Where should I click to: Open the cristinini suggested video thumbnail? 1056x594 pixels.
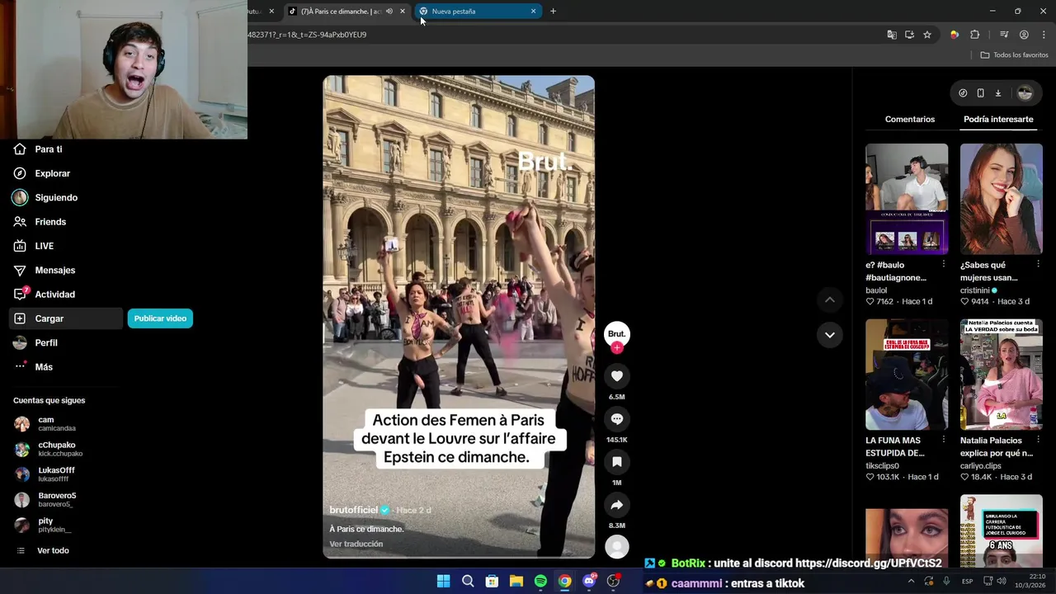click(1002, 199)
